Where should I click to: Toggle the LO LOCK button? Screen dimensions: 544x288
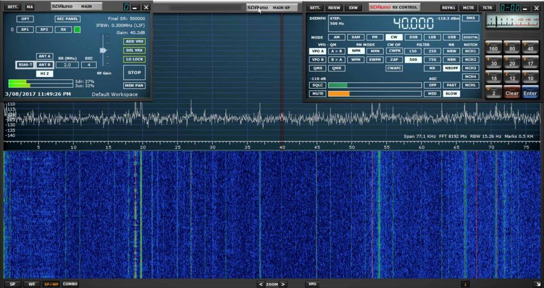click(x=134, y=59)
